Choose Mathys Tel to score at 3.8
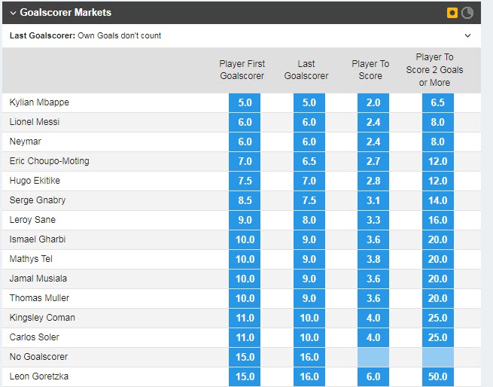 [x=373, y=260]
